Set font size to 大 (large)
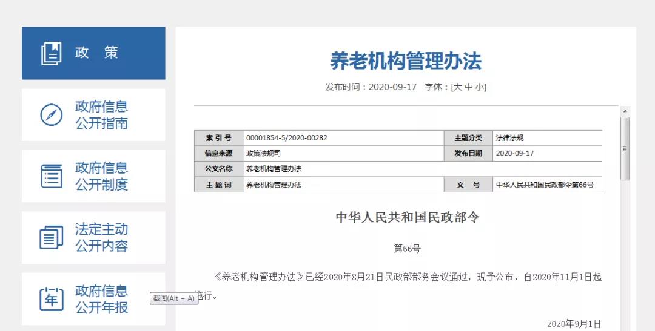The width and height of the screenshot is (655, 331). (x=457, y=87)
